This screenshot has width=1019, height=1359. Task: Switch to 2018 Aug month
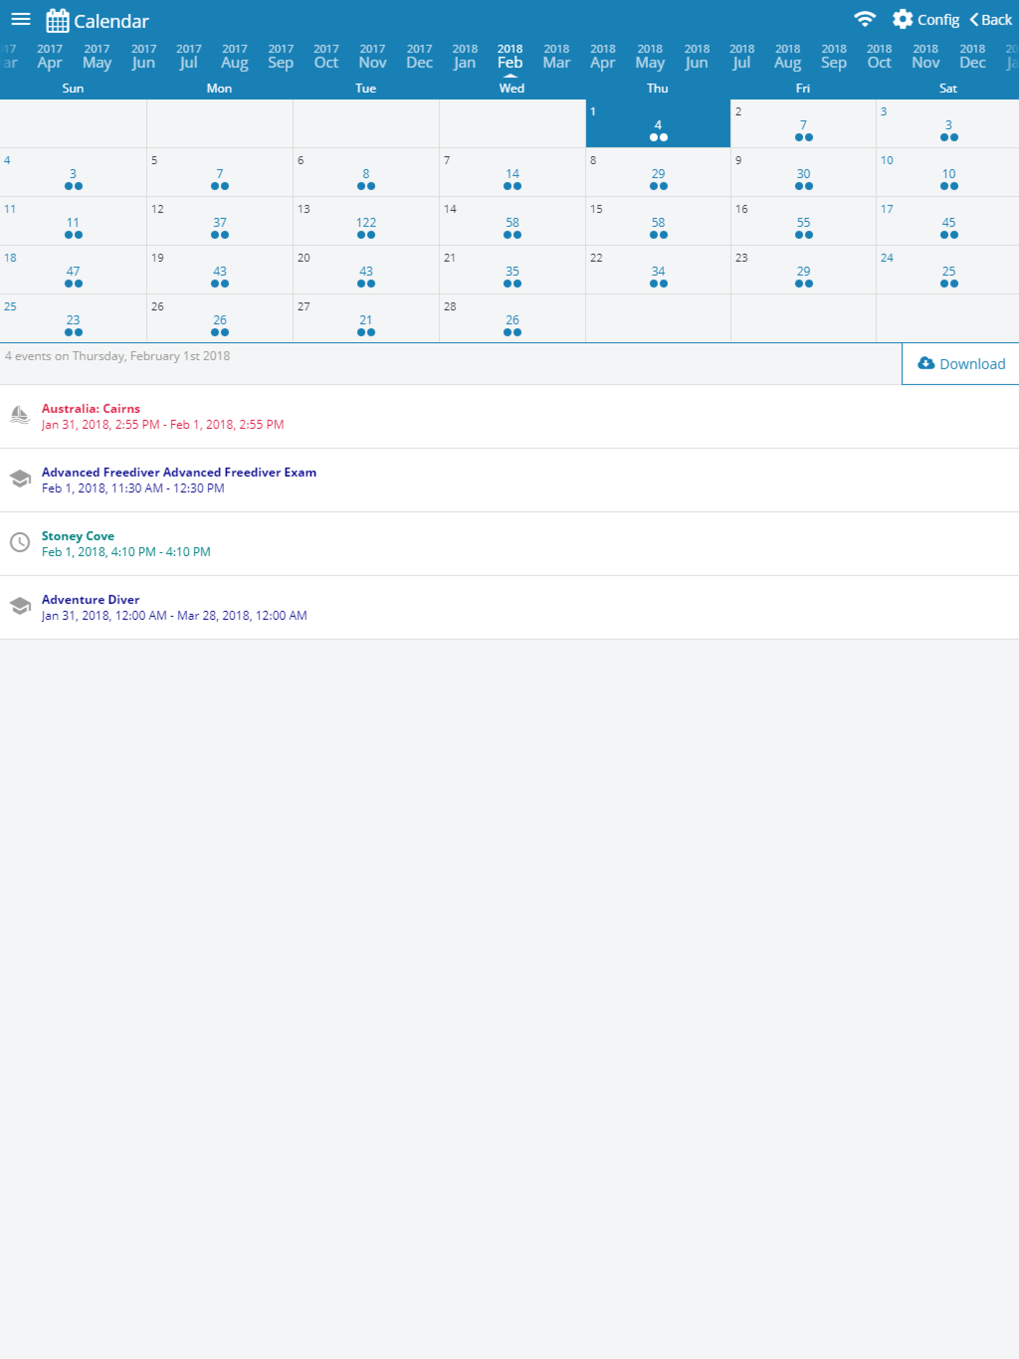click(x=788, y=57)
